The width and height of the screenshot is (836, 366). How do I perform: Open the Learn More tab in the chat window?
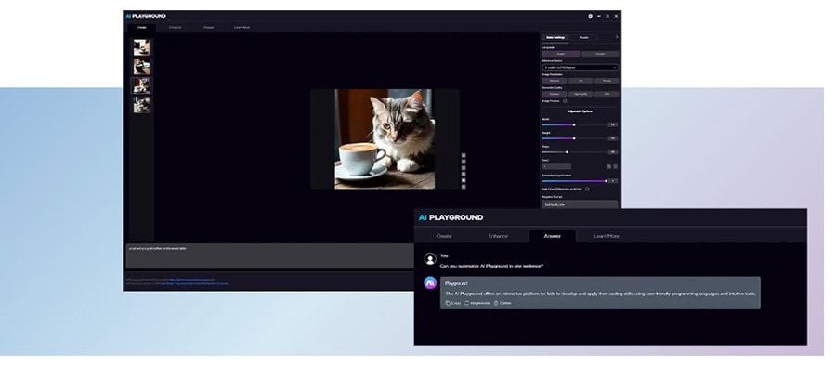(607, 236)
